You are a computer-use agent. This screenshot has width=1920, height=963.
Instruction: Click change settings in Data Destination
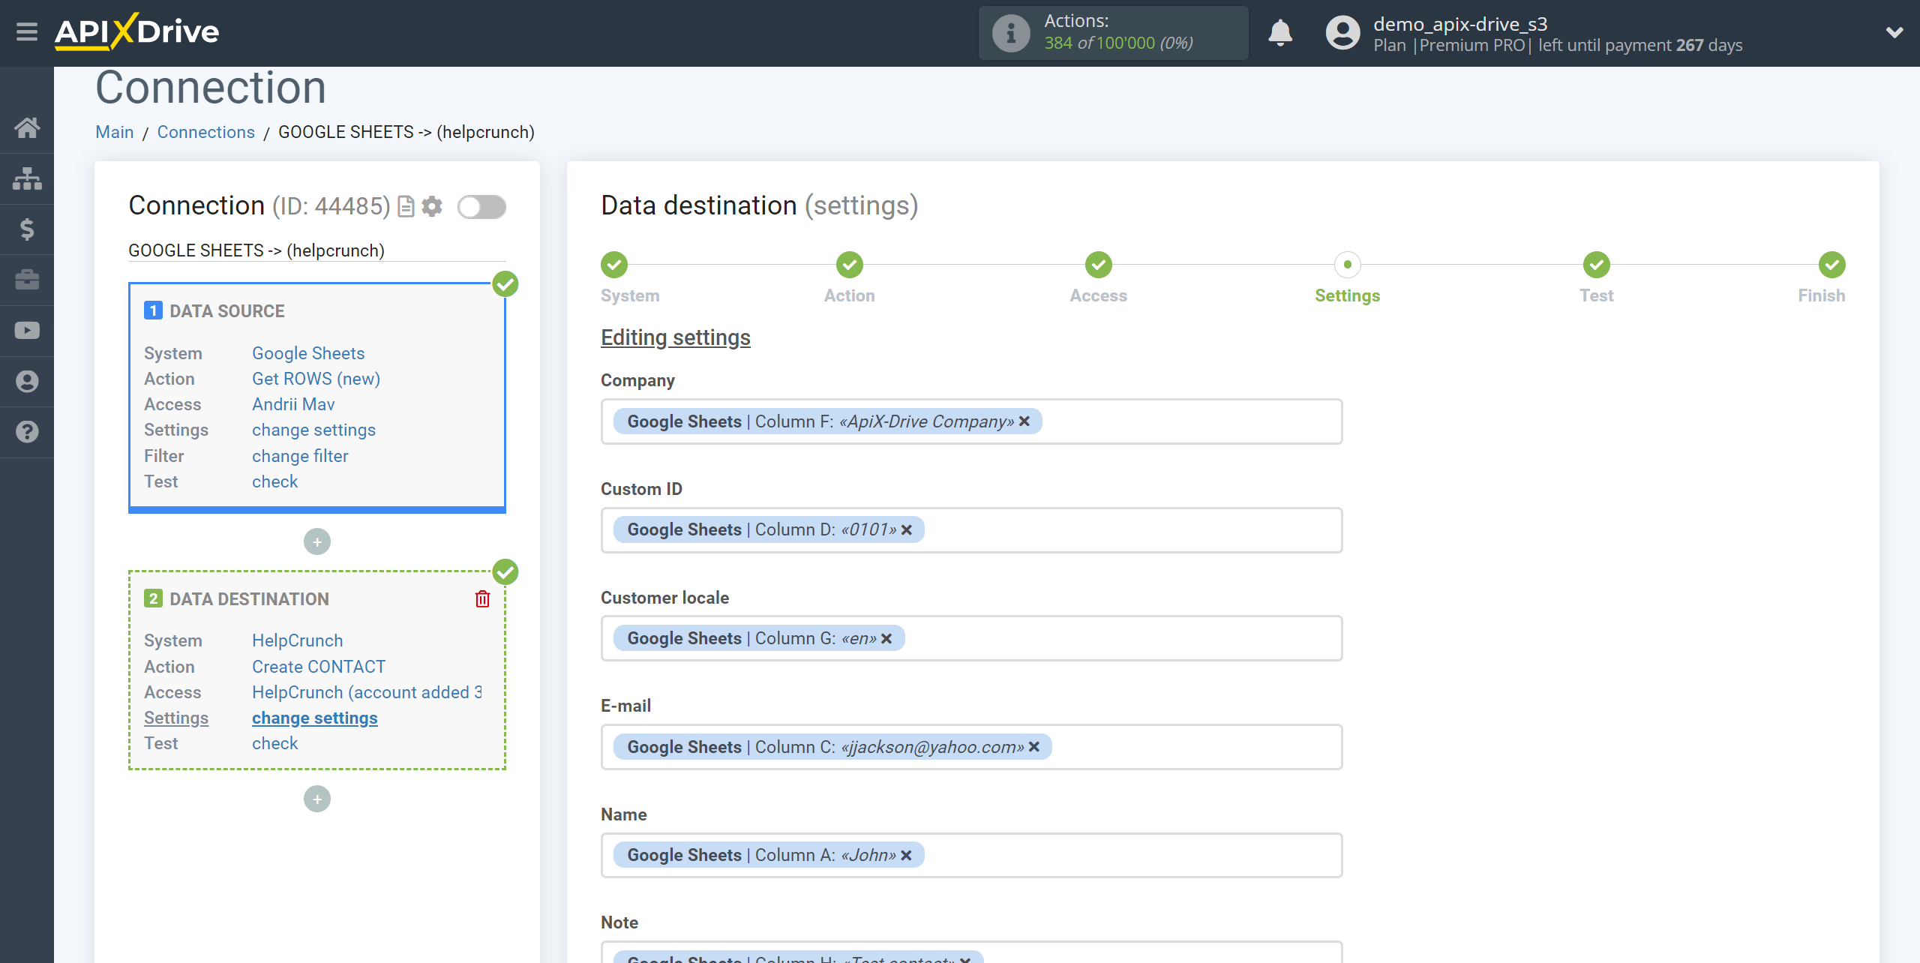pos(315,718)
